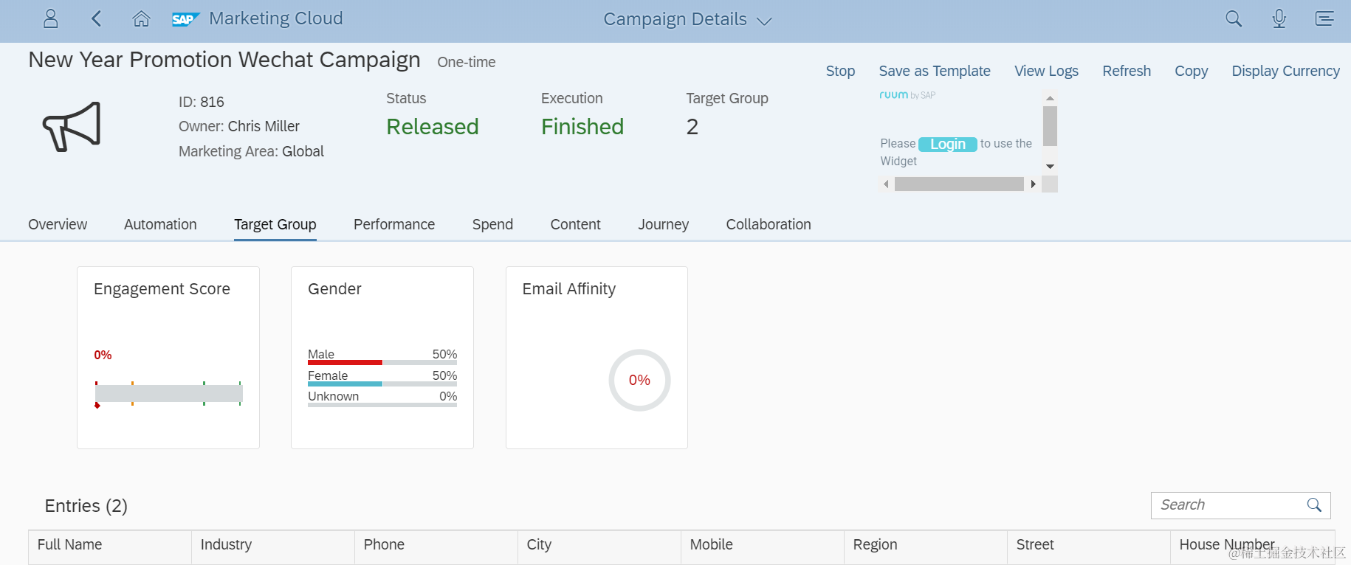Click the Target Group count 2
The width and height of the screenshot is (1351, 565).
pyautogui.click(x=692, y=127)
